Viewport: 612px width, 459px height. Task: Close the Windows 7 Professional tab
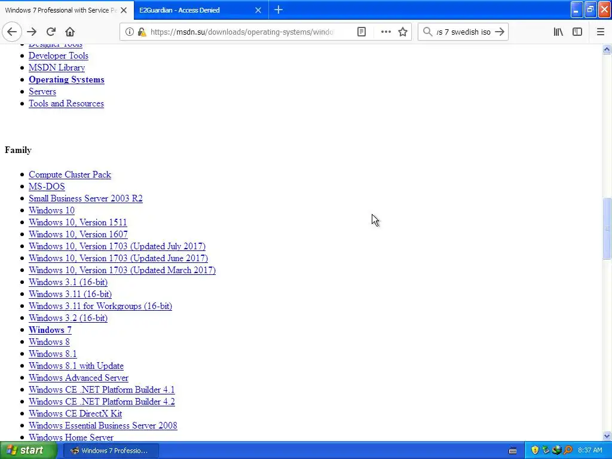[x=124, y=10]
